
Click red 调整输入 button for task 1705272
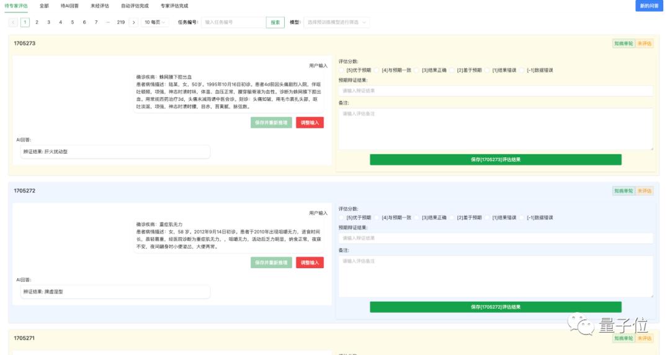pos(310,263)
